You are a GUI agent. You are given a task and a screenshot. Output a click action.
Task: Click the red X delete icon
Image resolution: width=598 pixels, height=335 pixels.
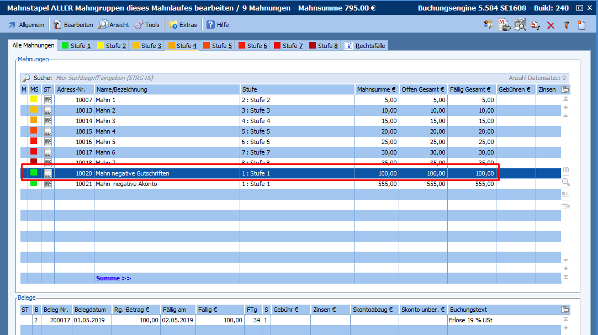click(551, 25)
